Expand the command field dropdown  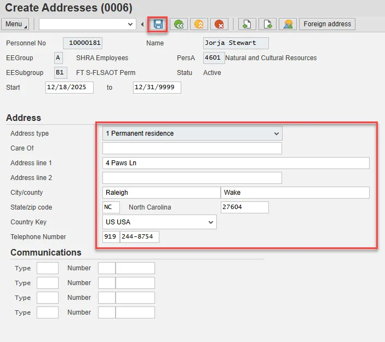(130, 24)
